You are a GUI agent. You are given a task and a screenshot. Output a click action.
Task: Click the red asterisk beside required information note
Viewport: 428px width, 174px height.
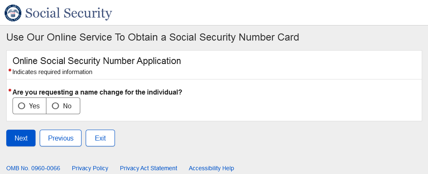pyautogui.click(x=10, y=71)
